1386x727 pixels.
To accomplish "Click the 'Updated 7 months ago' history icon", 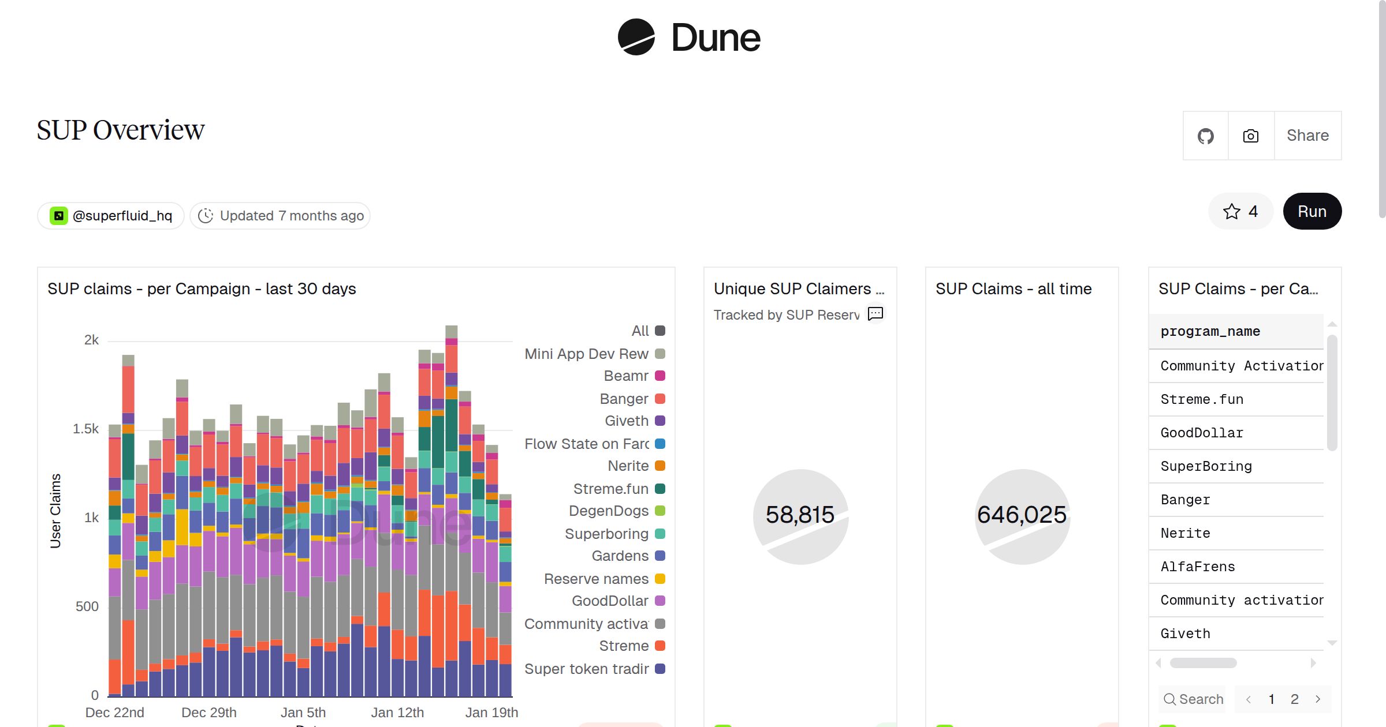I will [206, 215].
